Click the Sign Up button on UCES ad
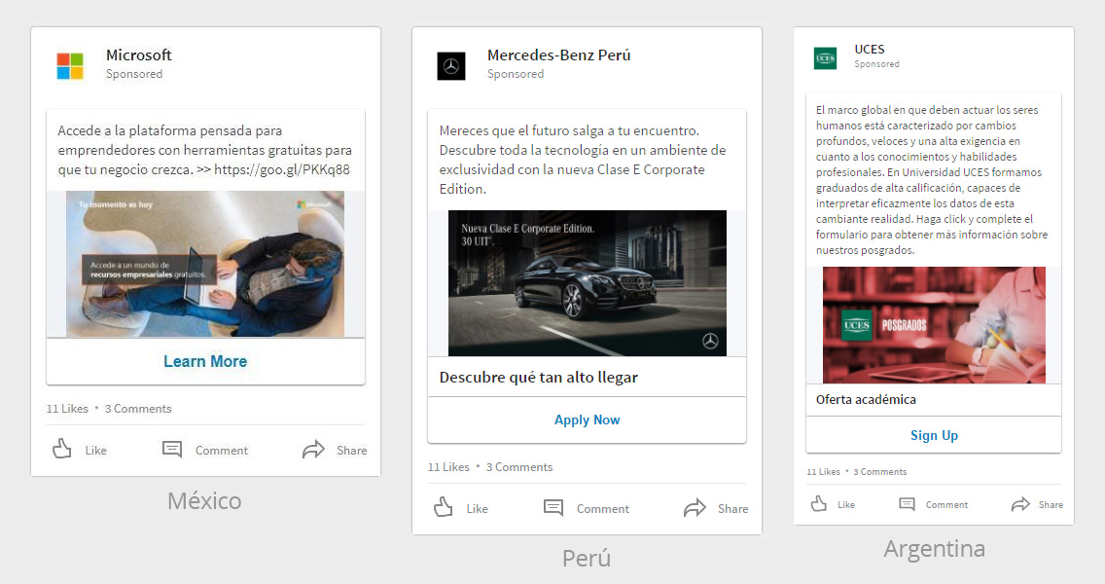This screenshot has width=1105, height=584. [x=934, y=435]
